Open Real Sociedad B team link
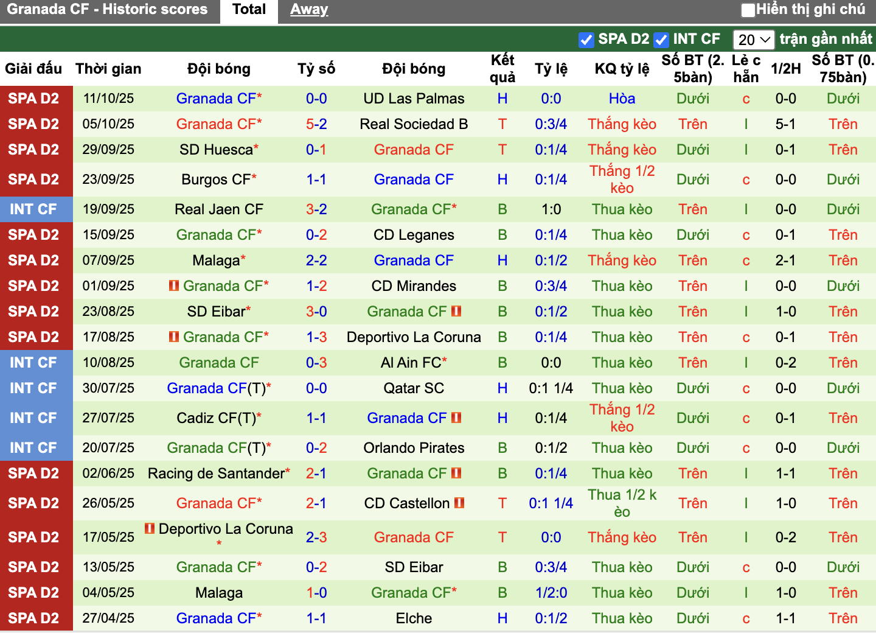 pyautogui.click(x=414, y=124)
